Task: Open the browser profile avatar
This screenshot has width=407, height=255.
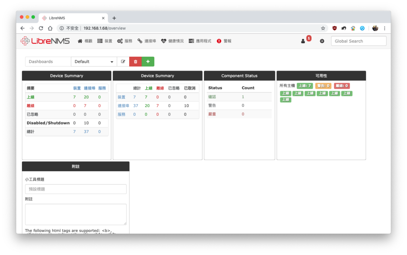Action: pyautogui.click(x=375, y=28)
